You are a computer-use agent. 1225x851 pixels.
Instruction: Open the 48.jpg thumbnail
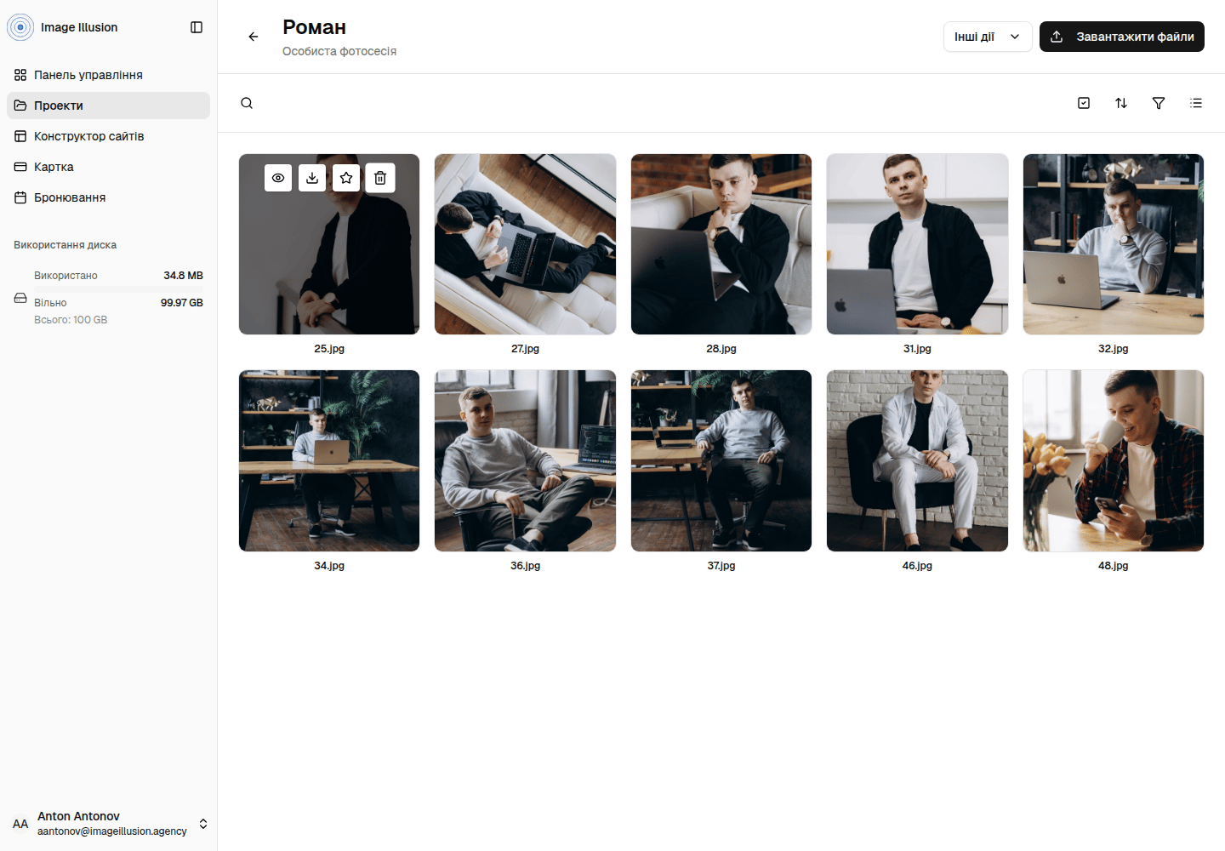(x=1114, y=460)
